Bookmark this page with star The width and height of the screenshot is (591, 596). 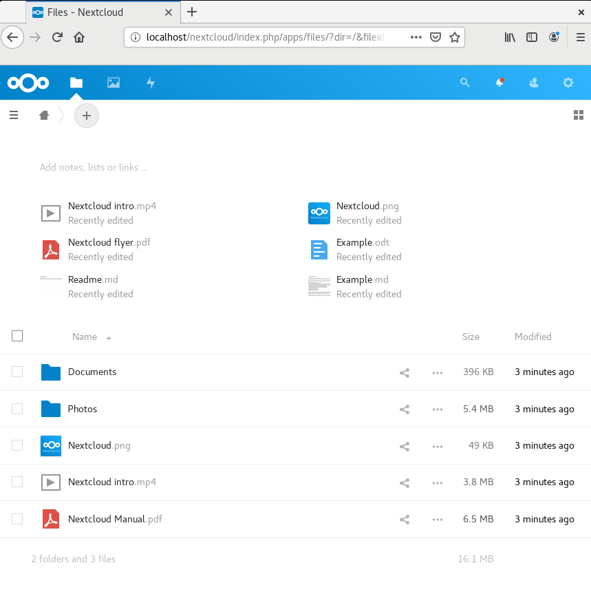(x=455, y=37)
